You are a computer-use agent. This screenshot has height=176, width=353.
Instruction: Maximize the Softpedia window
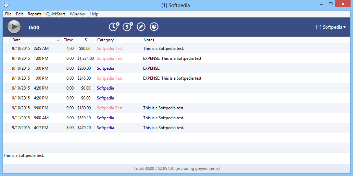[x=331, y=4]
